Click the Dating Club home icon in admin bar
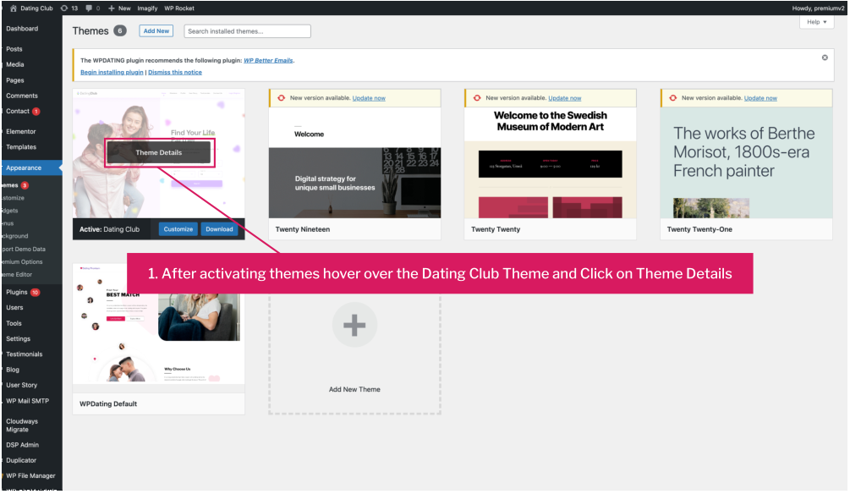This screenshot has width=850, height=494. (x=14, y=8)
